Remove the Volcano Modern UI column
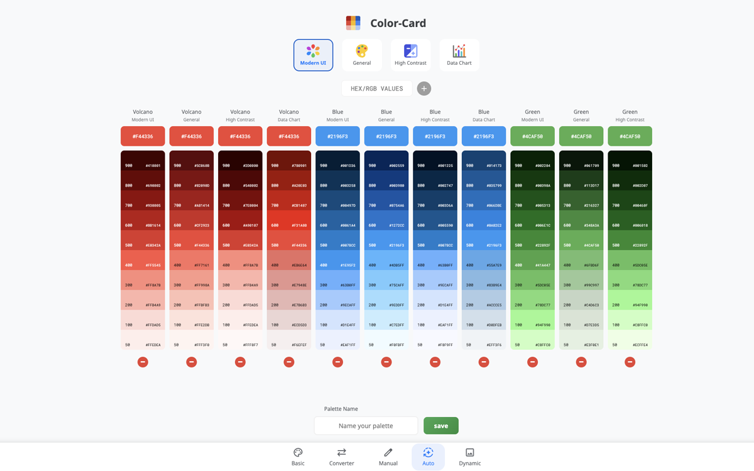This screenshot has width=754, height=471. [x=143, y=362]
